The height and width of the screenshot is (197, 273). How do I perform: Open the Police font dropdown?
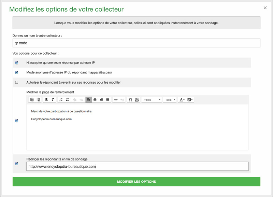152,100
